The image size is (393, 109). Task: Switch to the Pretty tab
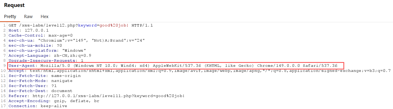point(10,16)
